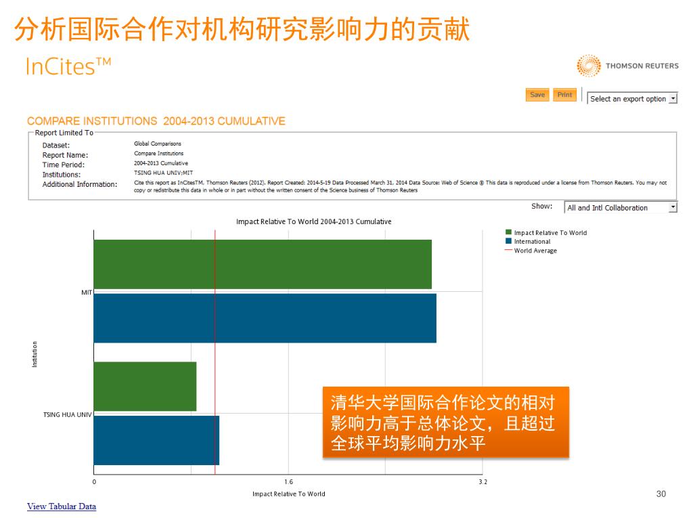Open the Show All and Intl Collaboration dropdown
693x520 pixels.
pos(621,207)
